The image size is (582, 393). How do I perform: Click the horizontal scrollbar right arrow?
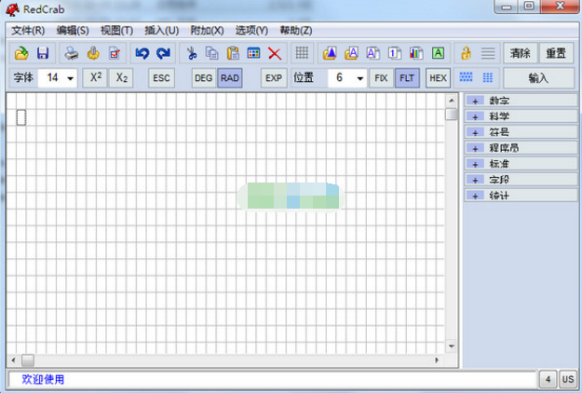pos(437,360)
